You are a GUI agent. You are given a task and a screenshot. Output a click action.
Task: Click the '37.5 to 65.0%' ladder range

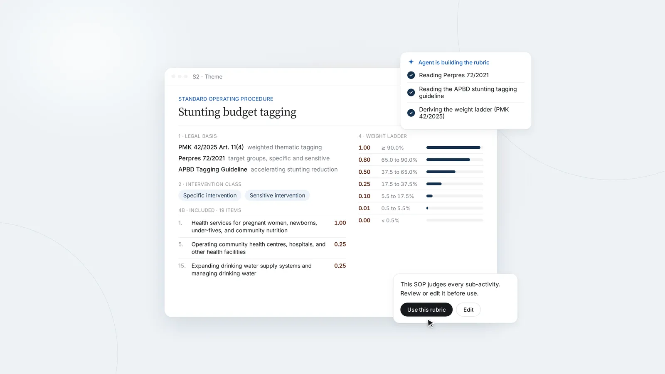399,172
